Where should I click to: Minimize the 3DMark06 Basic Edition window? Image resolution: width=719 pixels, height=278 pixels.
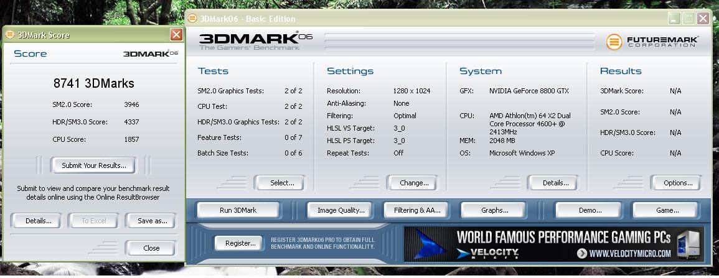[x=674, y=18]
